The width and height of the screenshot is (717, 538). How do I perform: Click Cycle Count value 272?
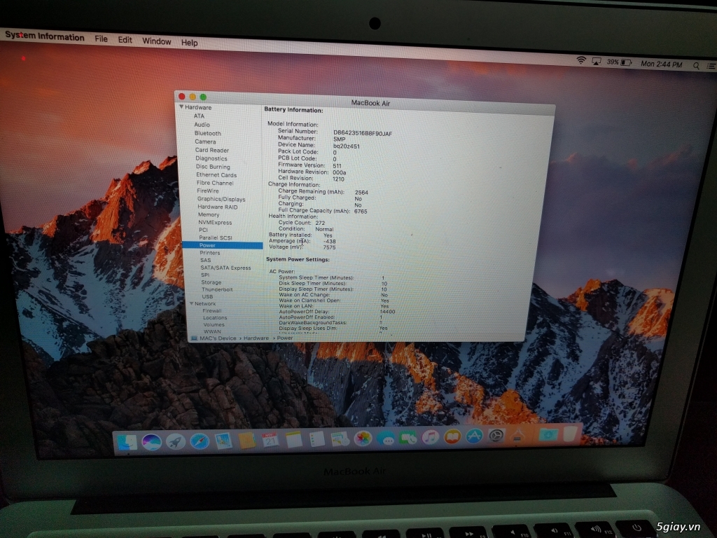point(320,223)
